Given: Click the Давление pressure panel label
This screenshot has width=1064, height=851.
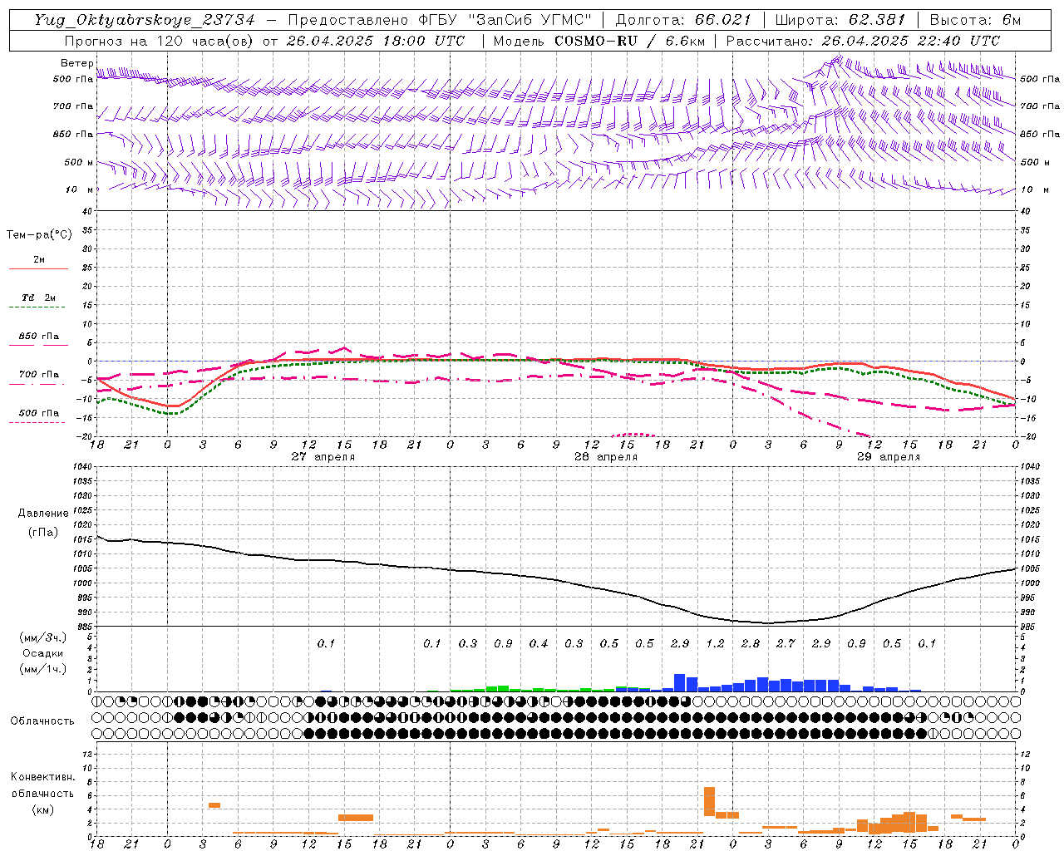Looking at the screenshot, I should coord(43,514).
